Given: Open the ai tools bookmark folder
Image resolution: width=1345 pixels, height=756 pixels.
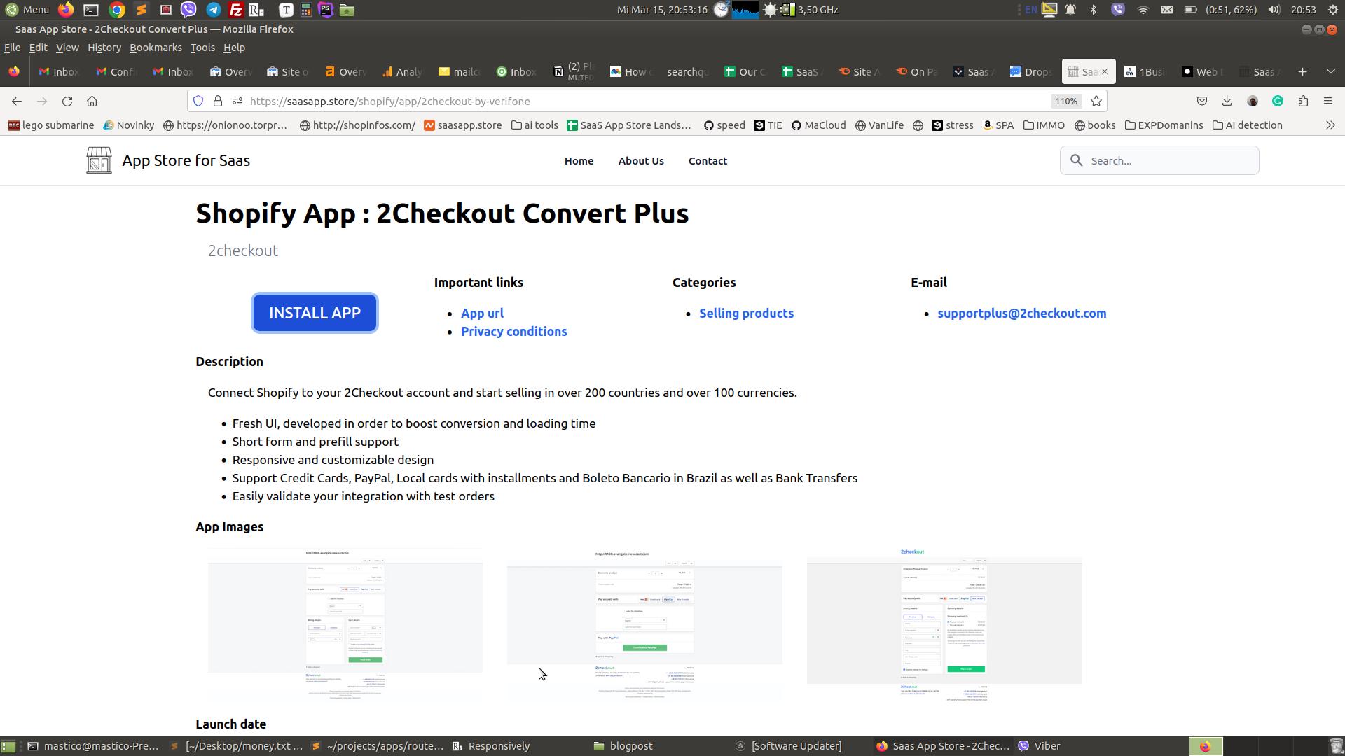Looking at the screenshot, I should click(x=534, y=125).
